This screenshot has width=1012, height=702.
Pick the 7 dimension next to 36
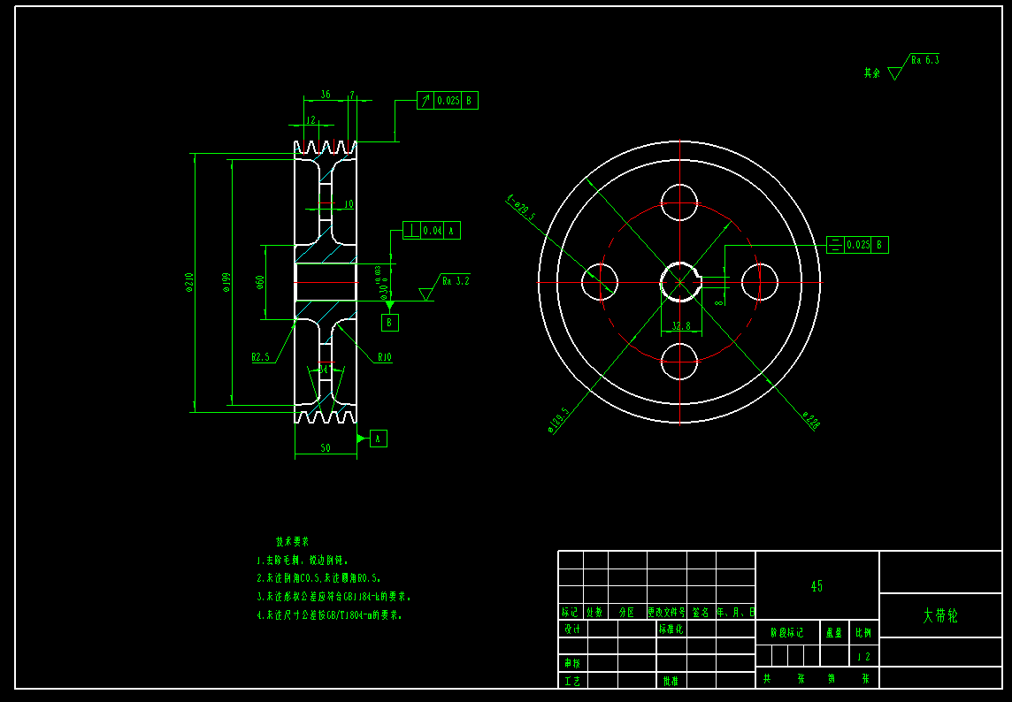click(352, 95)
